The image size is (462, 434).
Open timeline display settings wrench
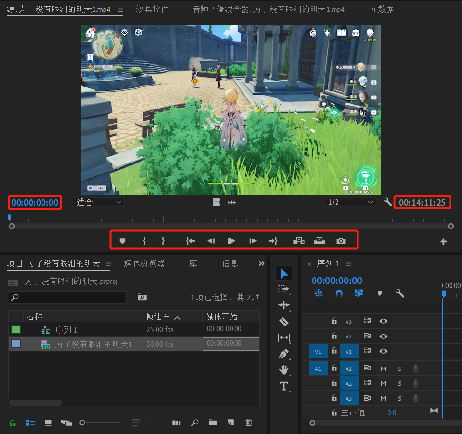(x=400, y=293)
